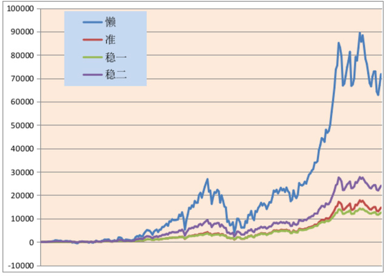Click the 40000 y-axis label
The width and height of the screenshot is (386, 276).
point(21,149)
